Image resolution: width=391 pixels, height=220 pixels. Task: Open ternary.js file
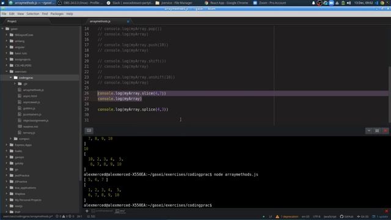pyautogui.click(x=29, y=133)
